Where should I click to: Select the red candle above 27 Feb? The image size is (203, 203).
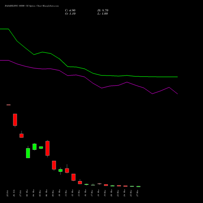pos(22,136)
